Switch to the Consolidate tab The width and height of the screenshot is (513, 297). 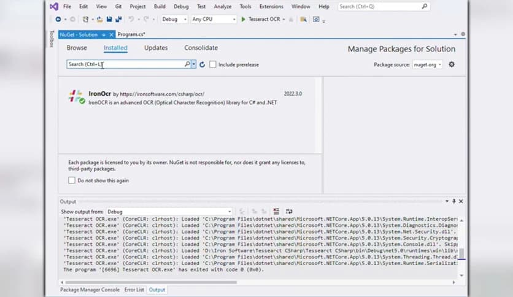[201, 48]
